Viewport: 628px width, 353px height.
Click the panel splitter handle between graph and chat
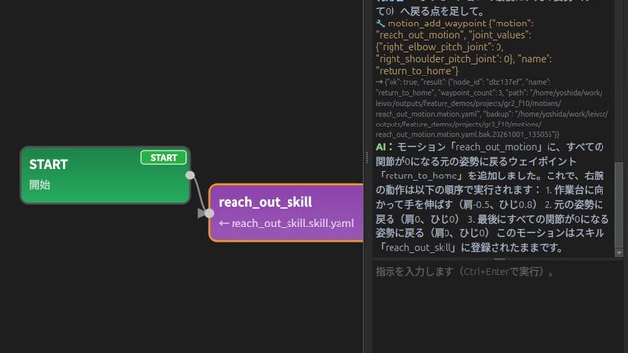pyautogui.click(x=366, y=157)
